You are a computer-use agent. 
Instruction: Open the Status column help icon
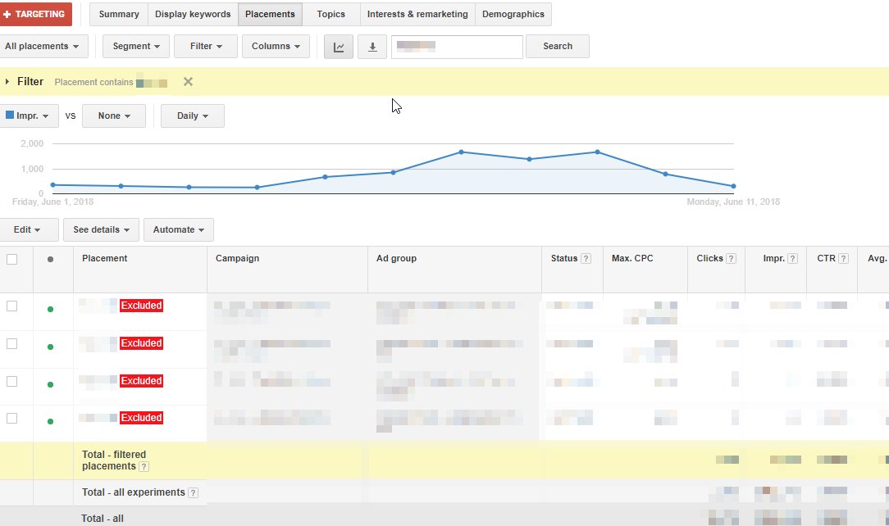(x=586, y=259)
